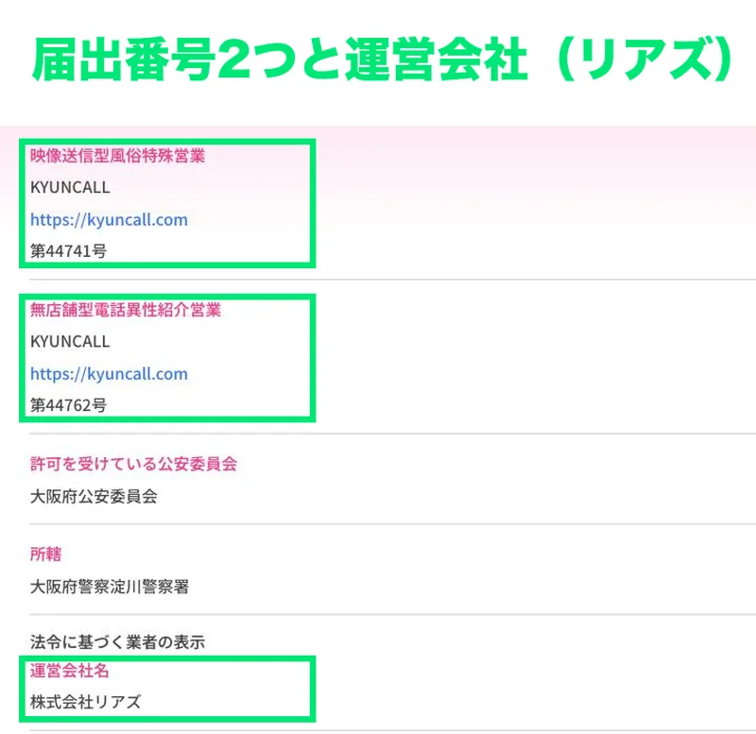This screenshot has width=756, height=734.
Task: Click the 所轄 label
Action: point(45,555)
